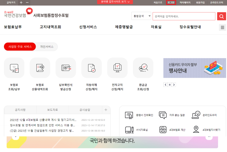This screenshot has height=152, width=227.
Task: Open the 징수포털안내 menu
Action: point(190,27)
